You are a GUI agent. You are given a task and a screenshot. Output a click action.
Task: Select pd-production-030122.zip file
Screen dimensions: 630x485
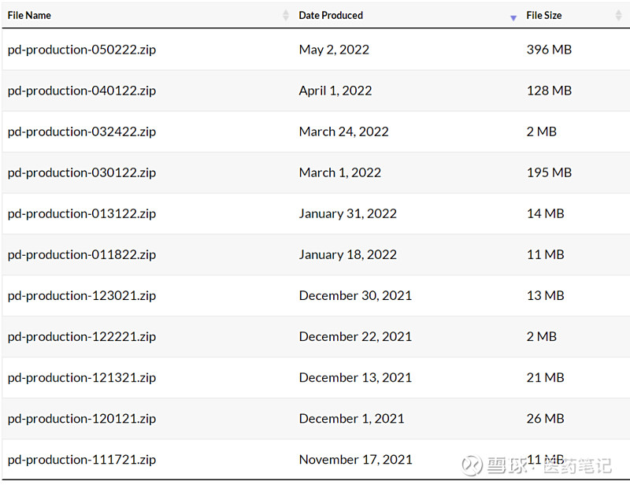tap(82, 172)
